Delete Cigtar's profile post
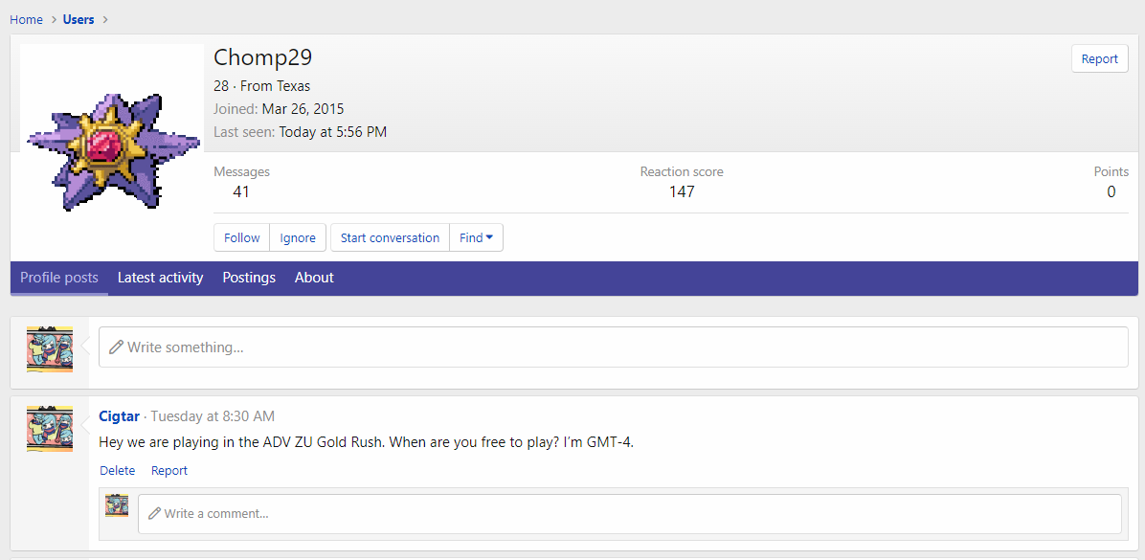Screen dimensions: 1145x560 [x=117, y=470]
